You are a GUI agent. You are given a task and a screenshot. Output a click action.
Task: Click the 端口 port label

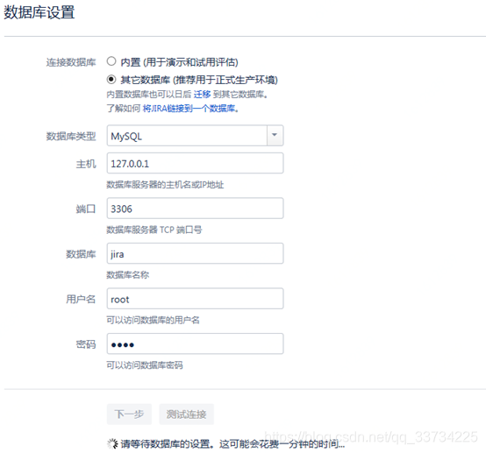(86, 209)
